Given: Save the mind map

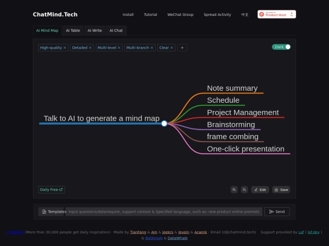Looking at the screenshot, I should pos(281,190).
